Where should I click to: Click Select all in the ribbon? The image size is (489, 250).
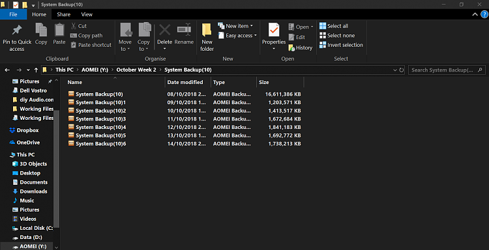tap(334, 26)
